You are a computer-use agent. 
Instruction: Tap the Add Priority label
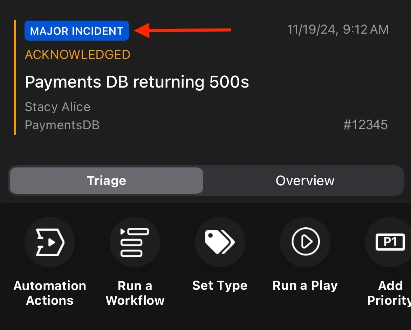click(390, 293)
